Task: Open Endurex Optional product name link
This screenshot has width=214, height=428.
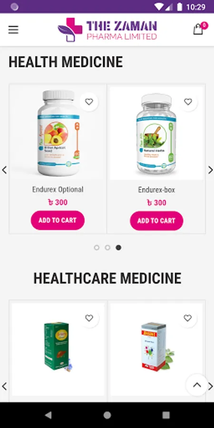Action: tap(58, 189)
